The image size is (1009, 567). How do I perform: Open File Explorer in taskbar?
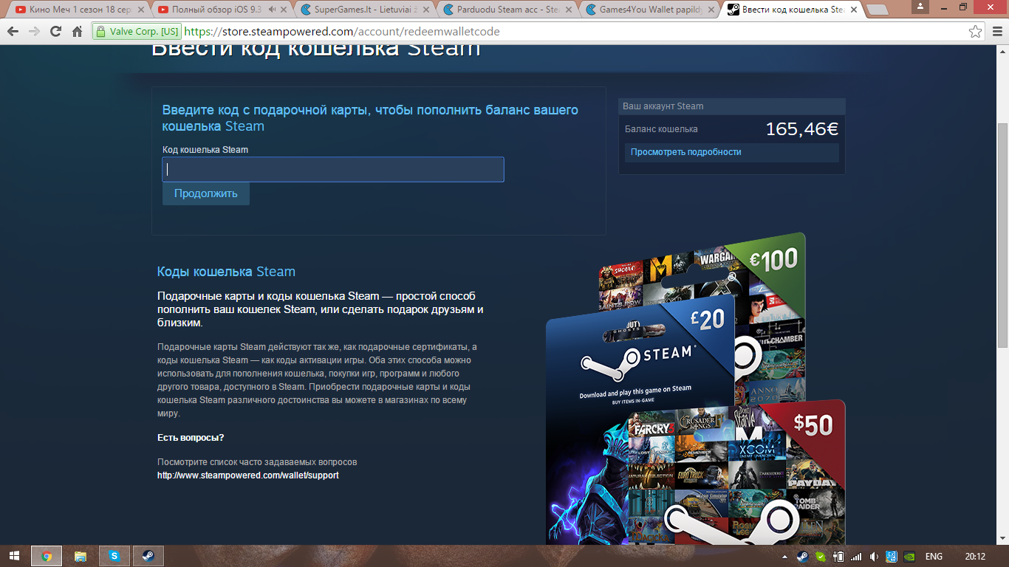point(81,556)
